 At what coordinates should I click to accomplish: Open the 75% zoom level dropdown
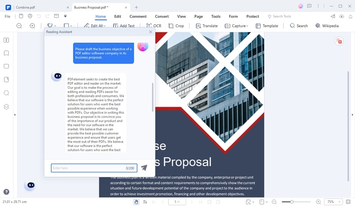(x=333, y=202)
